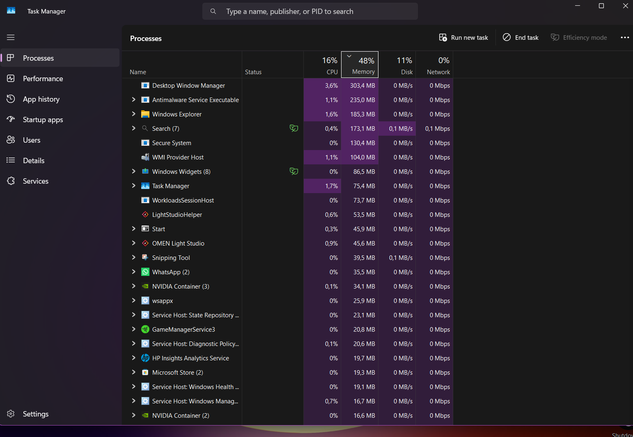Expand the Task Manager process group
Viewport: 633px width, 437px height.
click(133, 186)
